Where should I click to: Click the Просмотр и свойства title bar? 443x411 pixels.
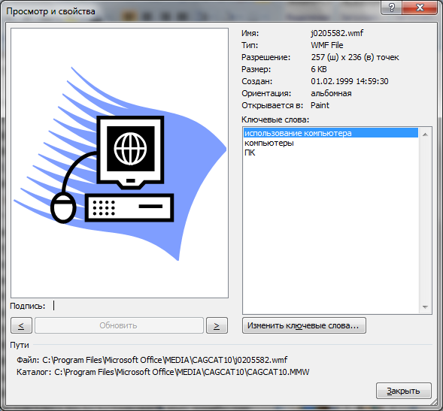50,11
